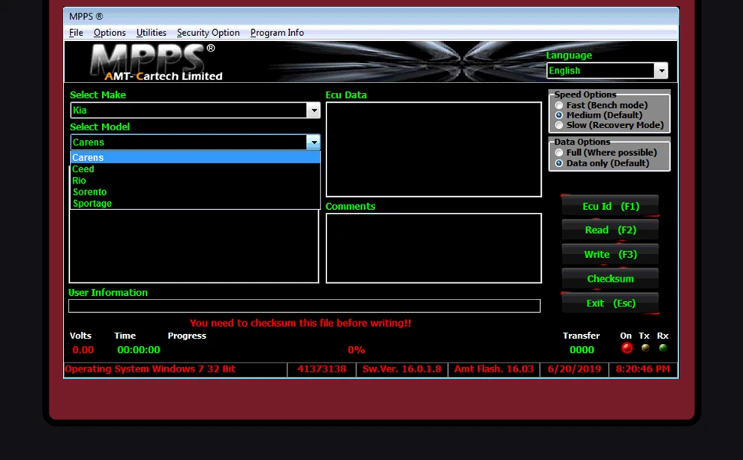
Task: Click inside the Ecu Data box
Action: coord(434,149)
